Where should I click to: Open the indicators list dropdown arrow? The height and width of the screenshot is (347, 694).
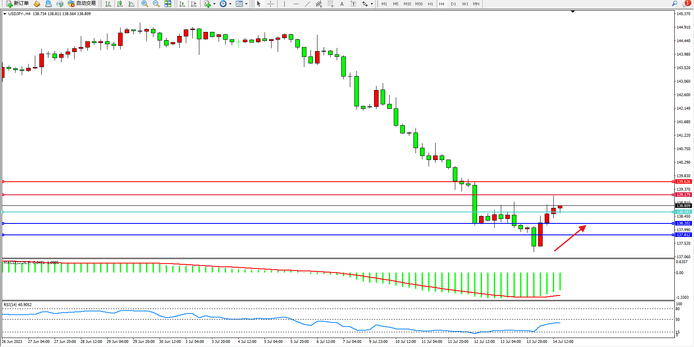click(214, 4)
